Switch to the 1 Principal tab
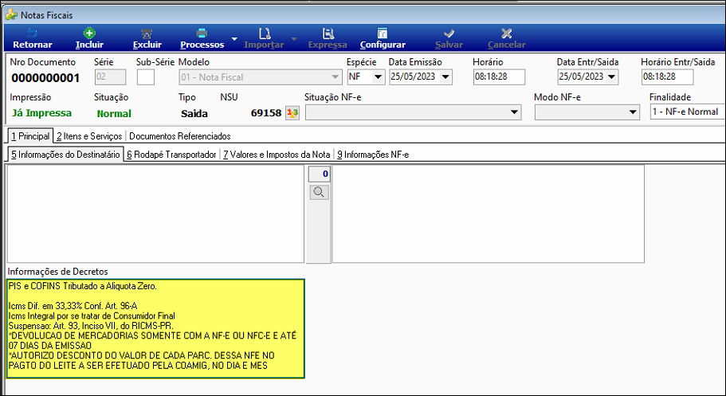Screen dimensions: 726x396 point(30,136)
